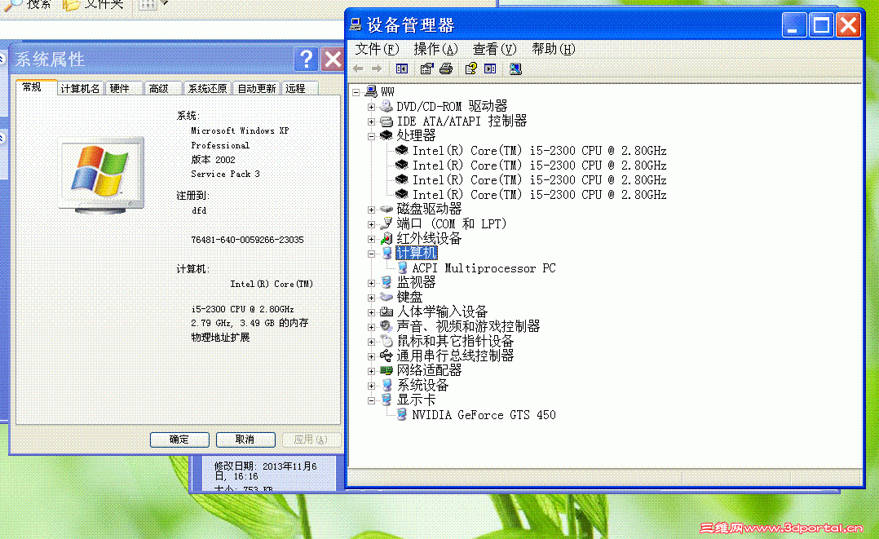Switch to the 计算机名 tab
Image resolution: width=879 pixels, height=539 pixels.
click(x=80, y=89)
